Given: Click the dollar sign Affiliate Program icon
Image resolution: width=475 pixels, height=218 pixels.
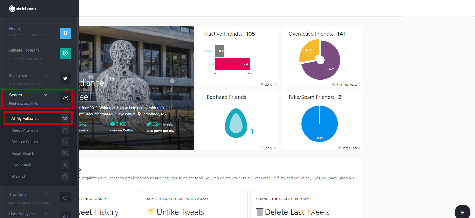Looking at the screenshot, I should click(x=65, y=53).
